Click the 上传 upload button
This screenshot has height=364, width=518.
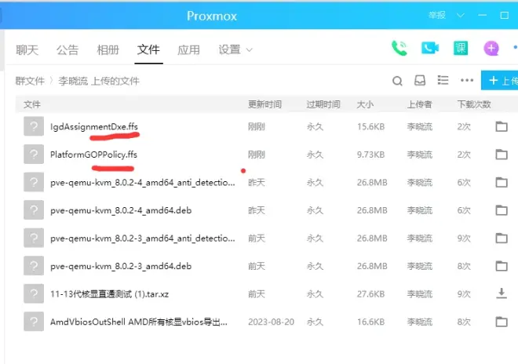pyautogui.click(x=499, y=80)
